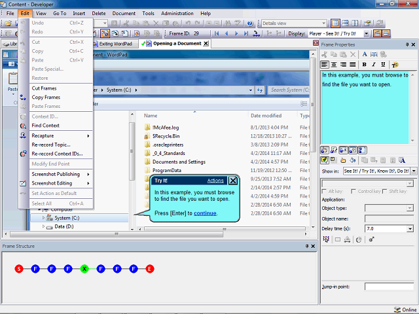The image size is (419, 314).
Task: Switch to the Exiting WordPad tab
Action: click(x=115, y=44)
